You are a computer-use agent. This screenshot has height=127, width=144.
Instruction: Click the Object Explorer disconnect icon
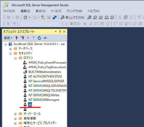[22, 38]
